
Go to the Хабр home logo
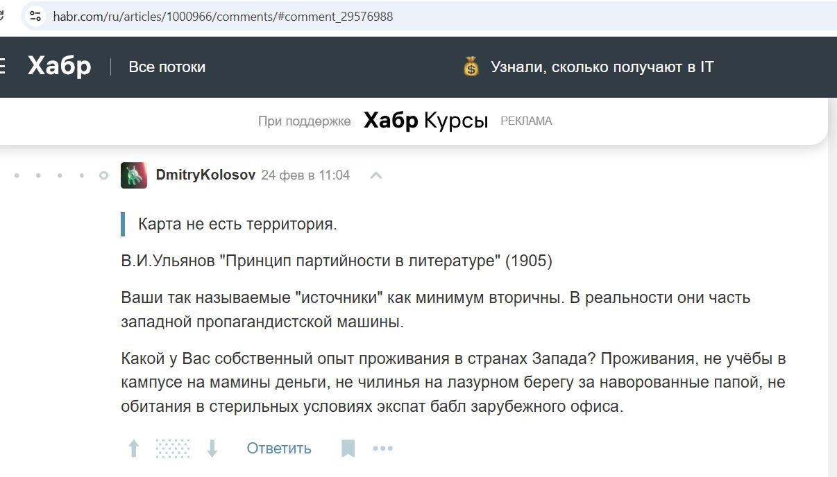pos(60,67)
